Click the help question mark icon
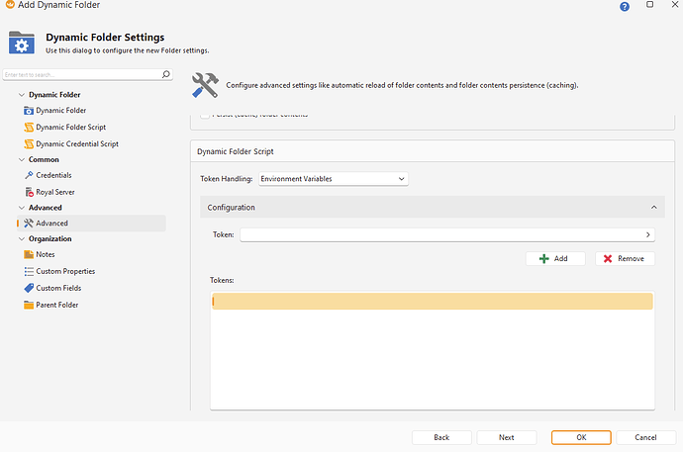Screen dimensions: 683x452 (x=625, y=6)
